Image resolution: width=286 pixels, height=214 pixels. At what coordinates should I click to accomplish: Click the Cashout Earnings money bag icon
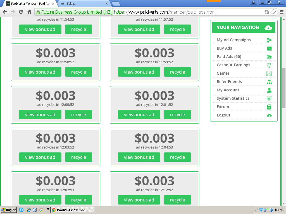tap(269, 65)
